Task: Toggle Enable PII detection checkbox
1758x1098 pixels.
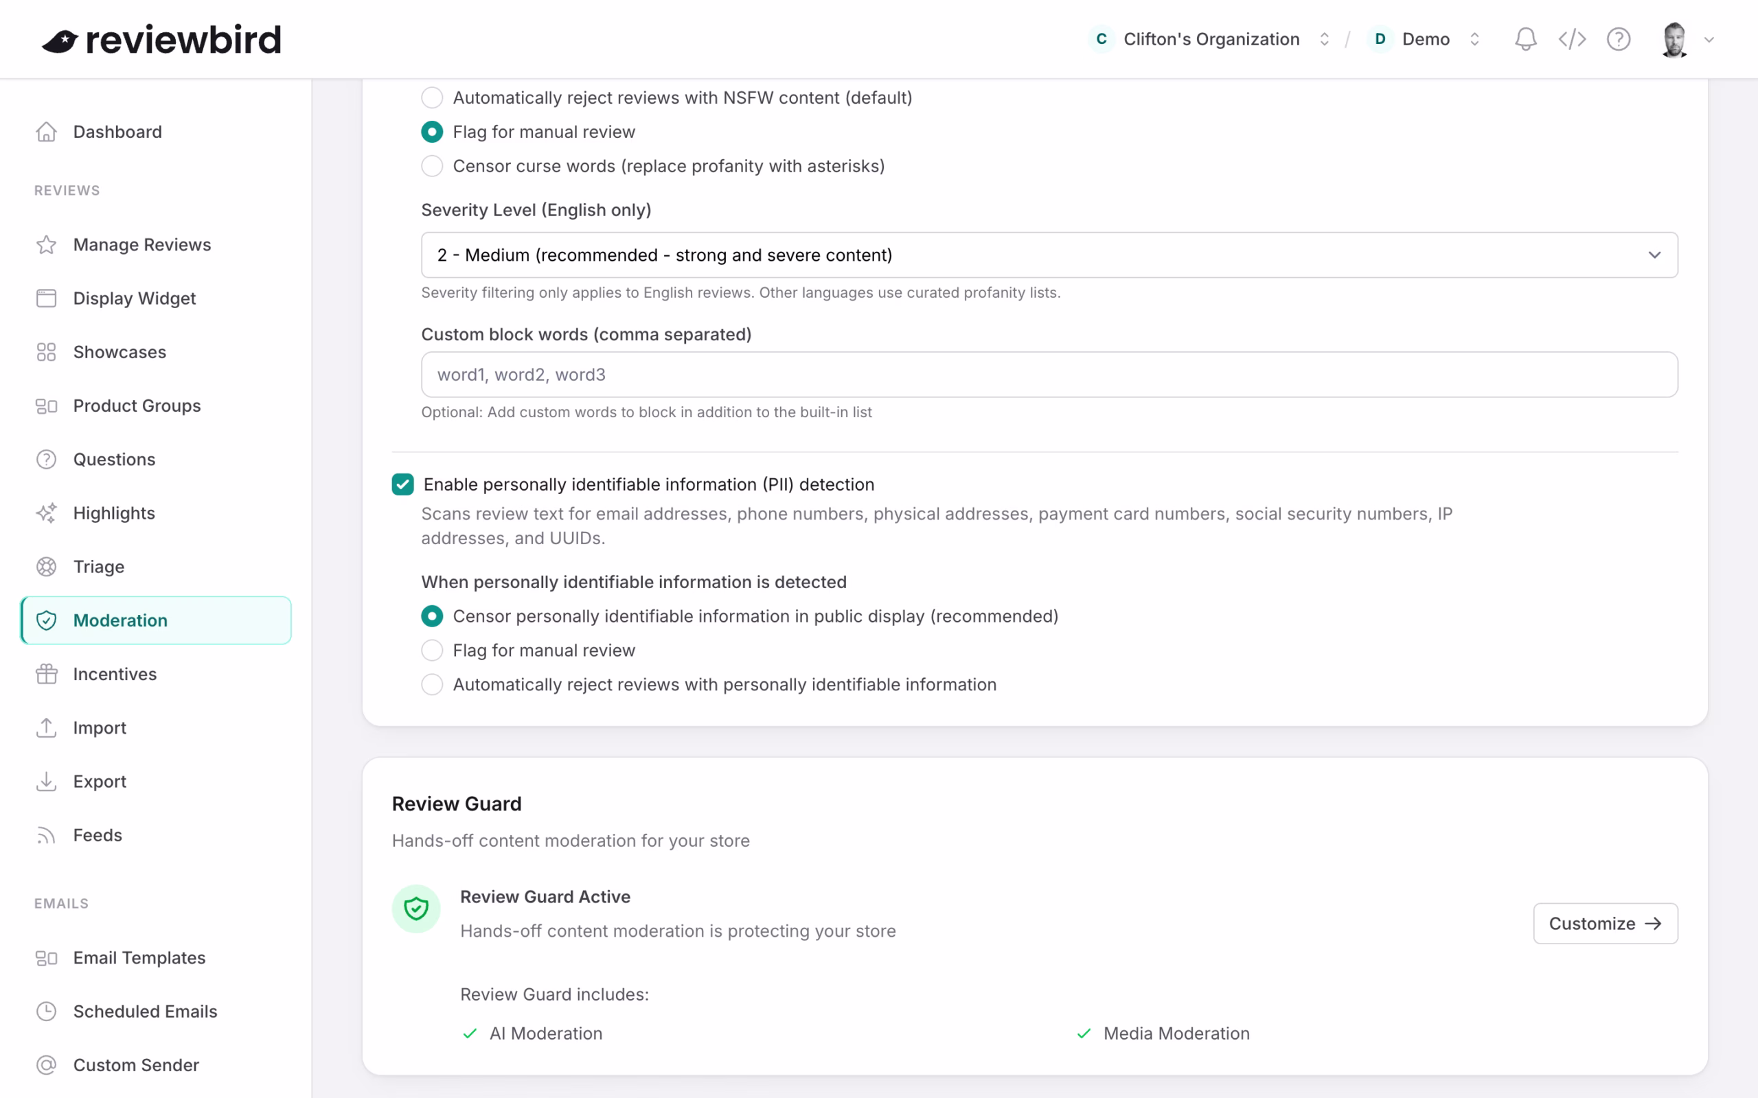Action: [403, 484]
